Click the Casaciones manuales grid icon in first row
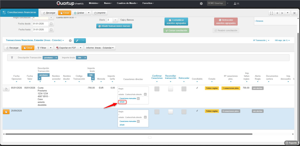The image size is (300, 146). coord(139,99)
